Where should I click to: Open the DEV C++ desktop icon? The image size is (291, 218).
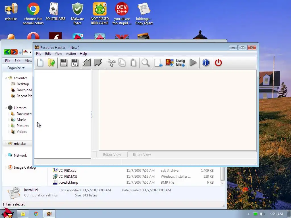click(x=122, y=14)
